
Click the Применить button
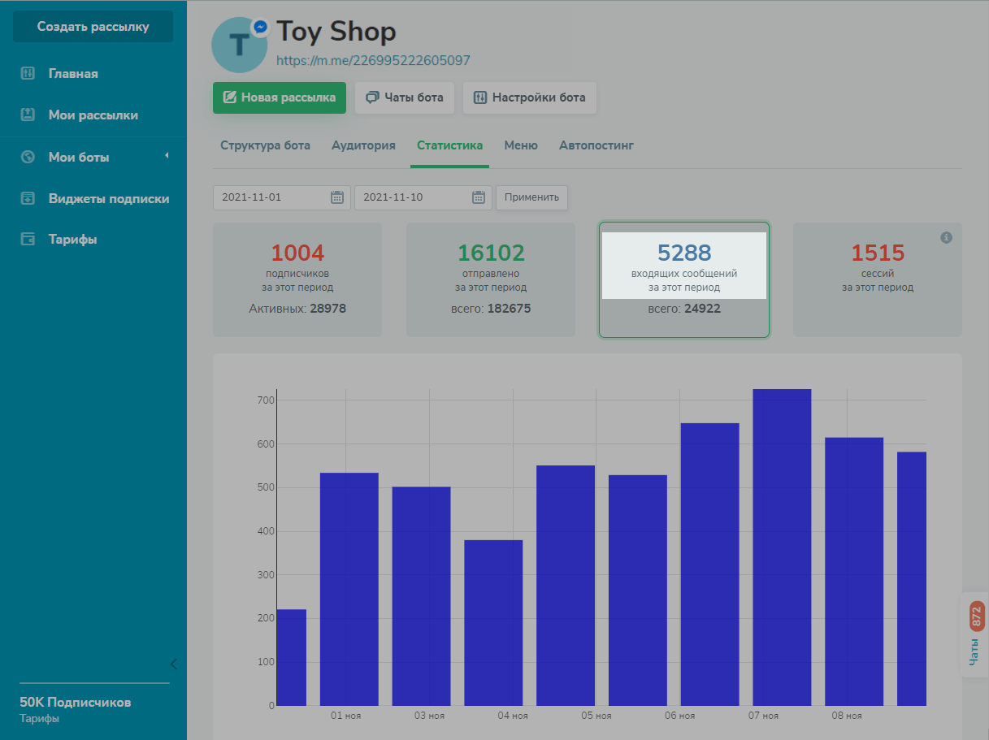click(531, 197)
